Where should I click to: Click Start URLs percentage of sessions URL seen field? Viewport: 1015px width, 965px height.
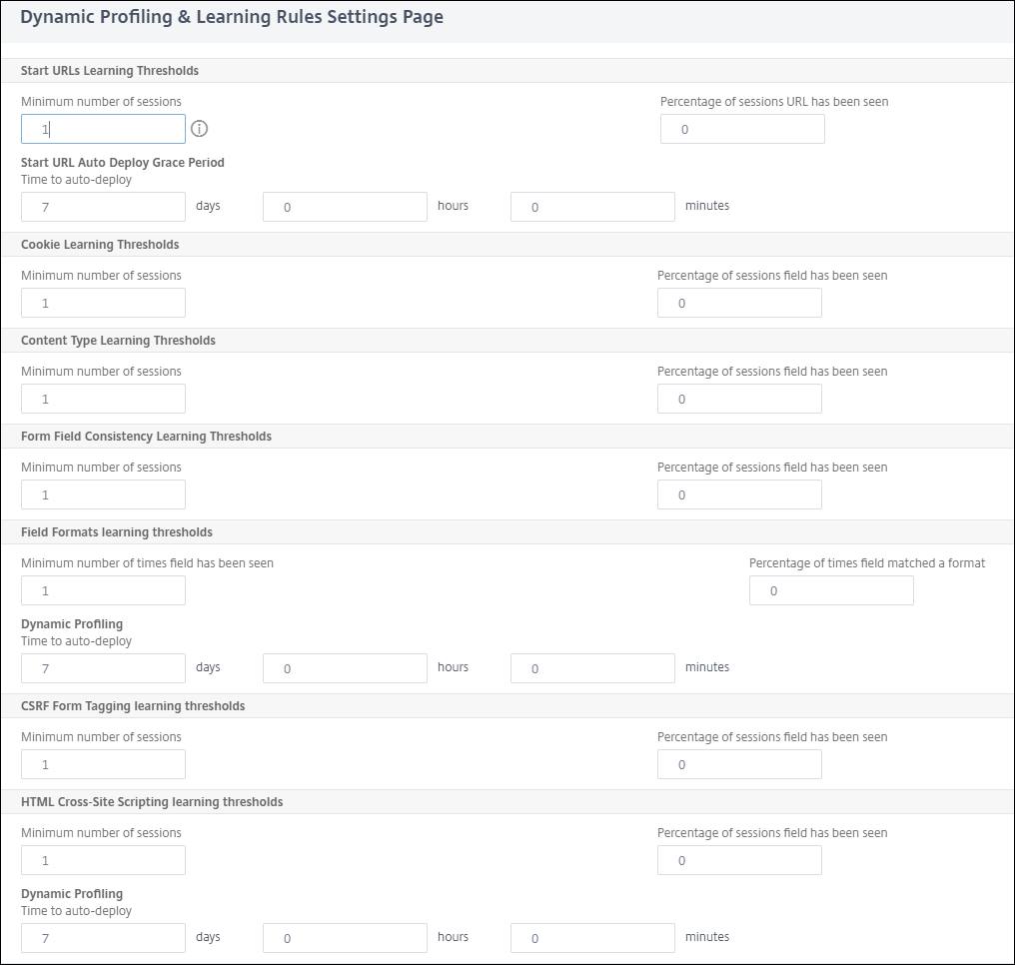[742, 129]
